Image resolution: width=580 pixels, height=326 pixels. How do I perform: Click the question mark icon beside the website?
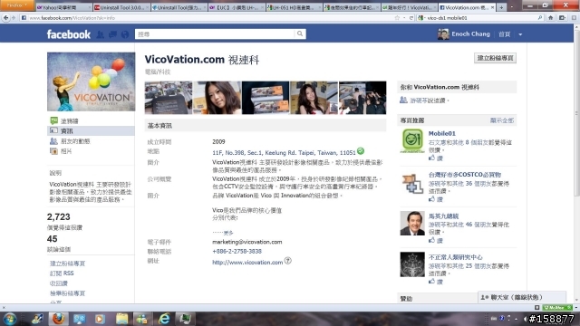(x=288, y=261)
